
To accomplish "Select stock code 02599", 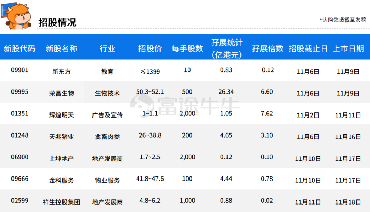I will tap(20, 201).
